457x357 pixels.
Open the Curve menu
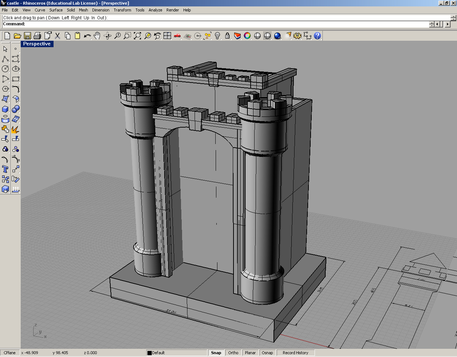40,10
